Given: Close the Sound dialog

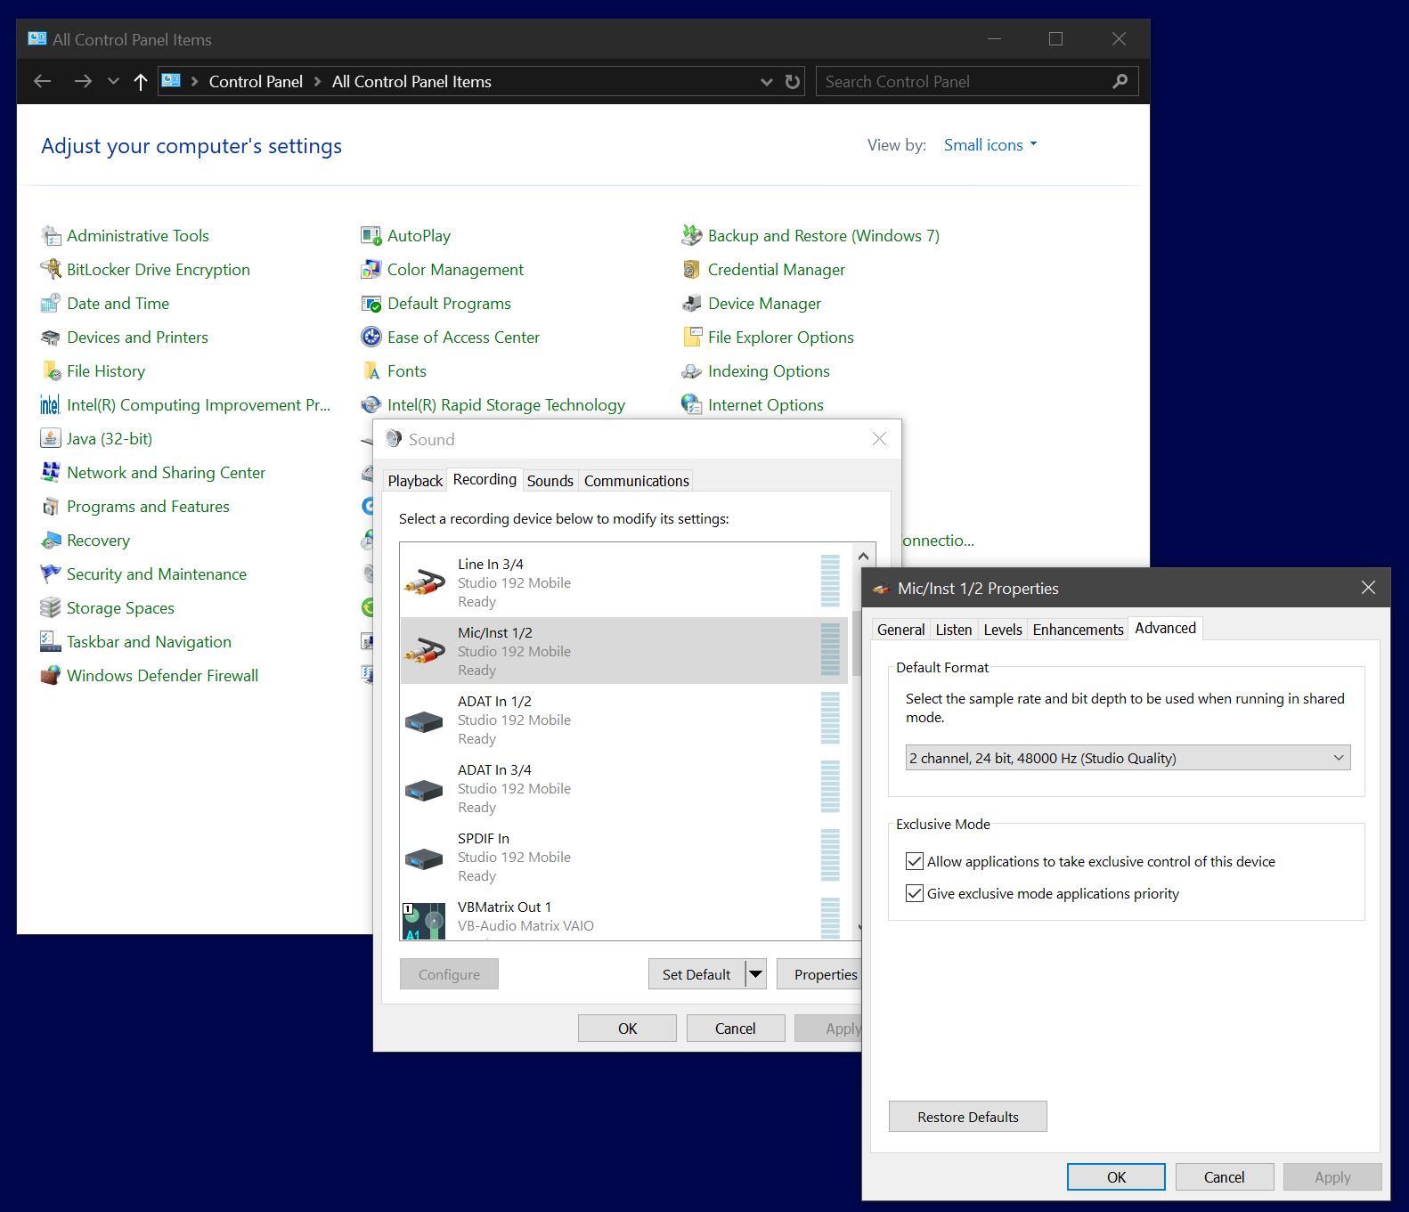Looking at the screenshot, I should point(879,439).
